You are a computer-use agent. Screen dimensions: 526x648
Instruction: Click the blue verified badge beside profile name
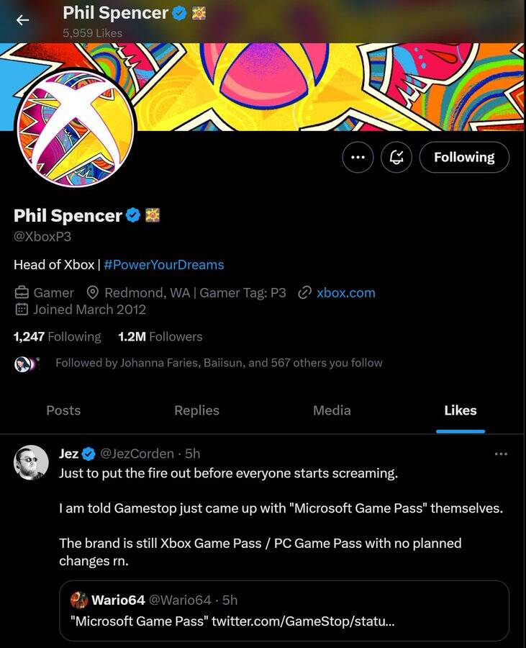[x=133, y=215]
